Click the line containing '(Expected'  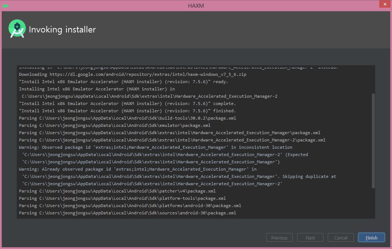pos(165,155)
